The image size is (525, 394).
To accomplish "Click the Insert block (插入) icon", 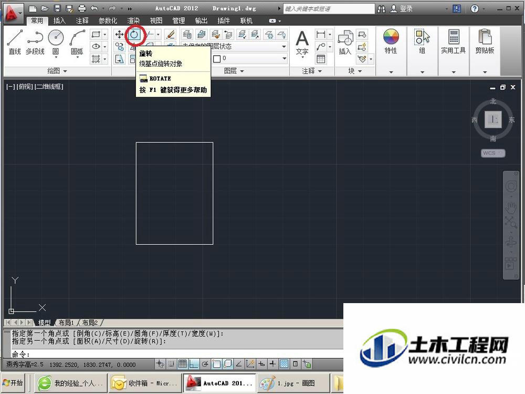I will 345,43.
